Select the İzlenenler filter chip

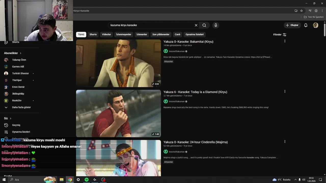click(x=142, y=35)
